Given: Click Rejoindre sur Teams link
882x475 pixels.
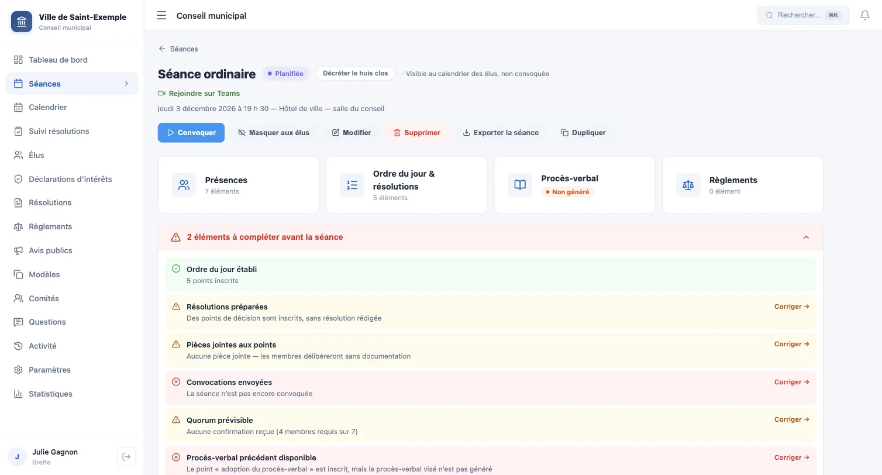Looking at the screenshot, I should click(x=199, y=93).
